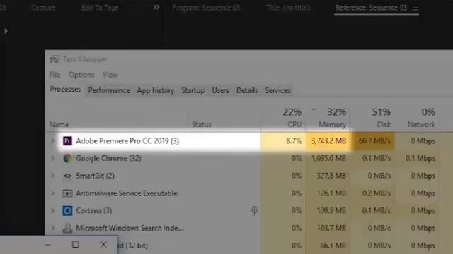Open the View menu in Task Manager
This screenshot has width=453, height=254.
point(110,75)
